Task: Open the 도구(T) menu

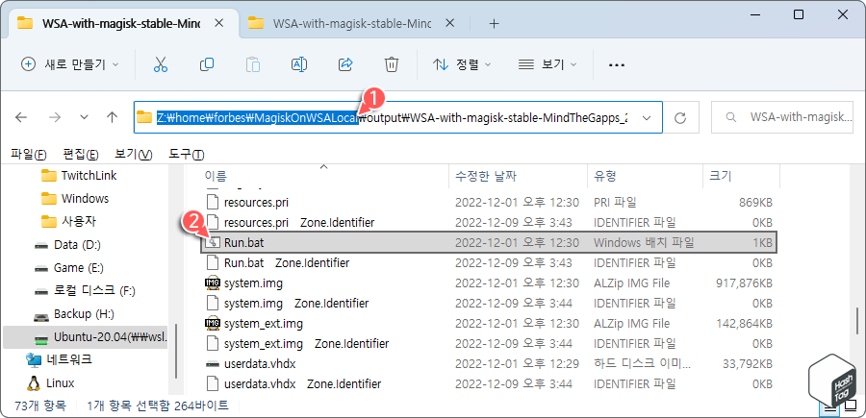Action: (187, 154)
